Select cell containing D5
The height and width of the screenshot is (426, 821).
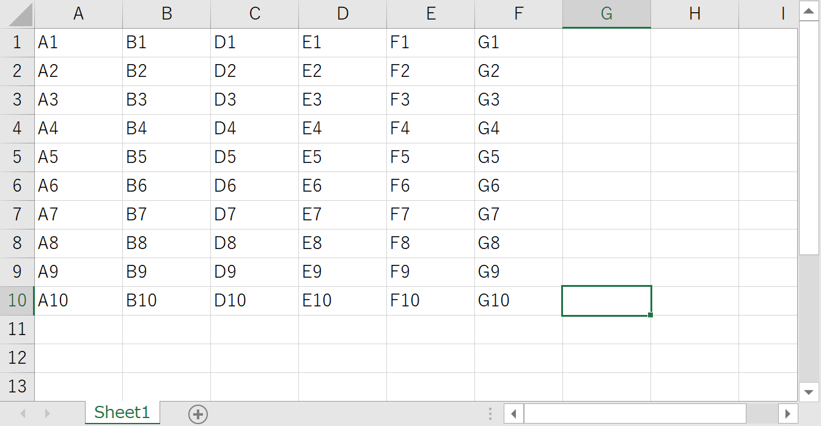pyautogui.click(x=254, y=157)
